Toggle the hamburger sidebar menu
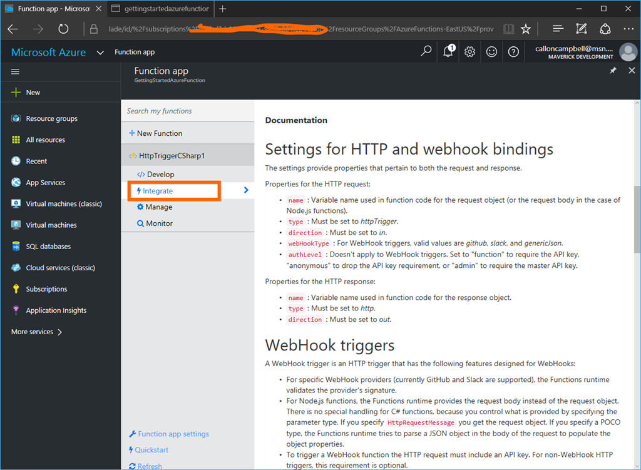641x470 pixels. (16, 72)
